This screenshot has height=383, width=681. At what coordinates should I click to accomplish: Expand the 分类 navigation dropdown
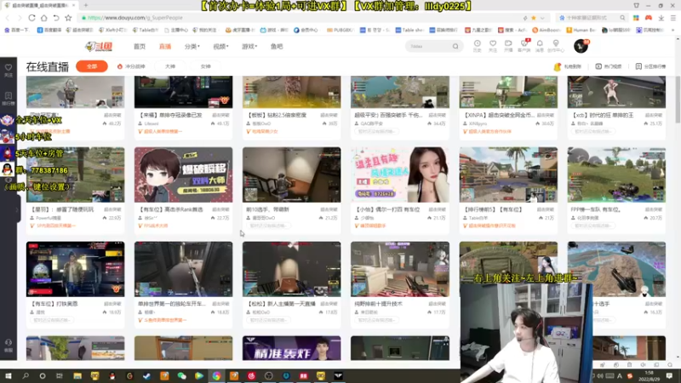click(x=192, y=47)
